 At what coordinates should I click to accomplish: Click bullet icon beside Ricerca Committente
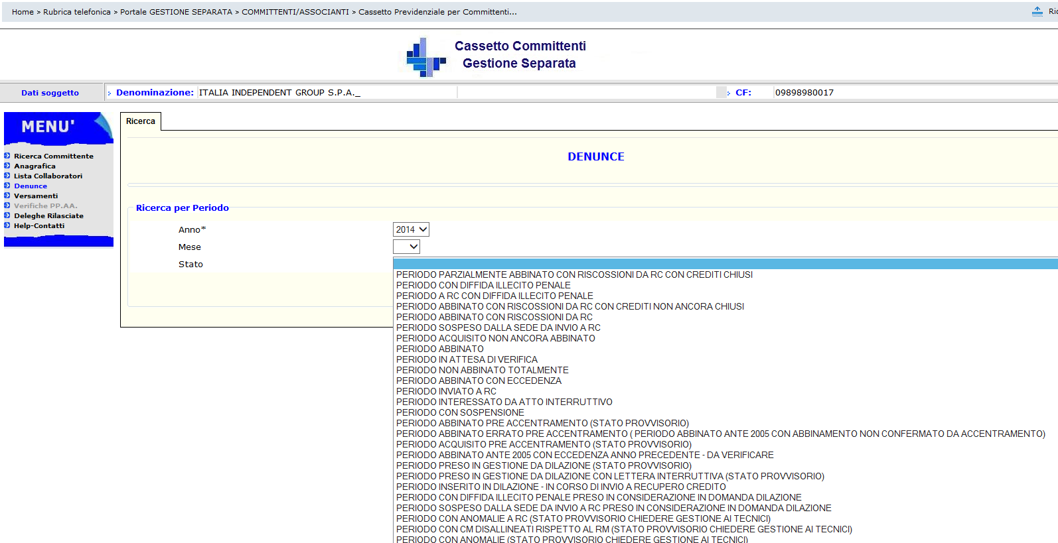[7, 156]
